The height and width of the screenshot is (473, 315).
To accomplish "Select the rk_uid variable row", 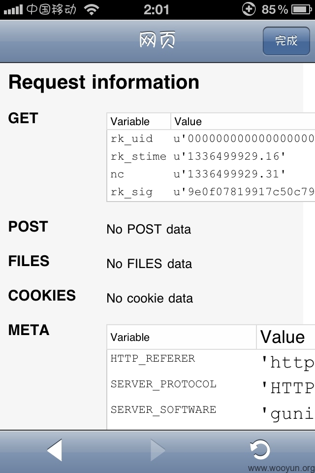I will [x=211, y=139].
